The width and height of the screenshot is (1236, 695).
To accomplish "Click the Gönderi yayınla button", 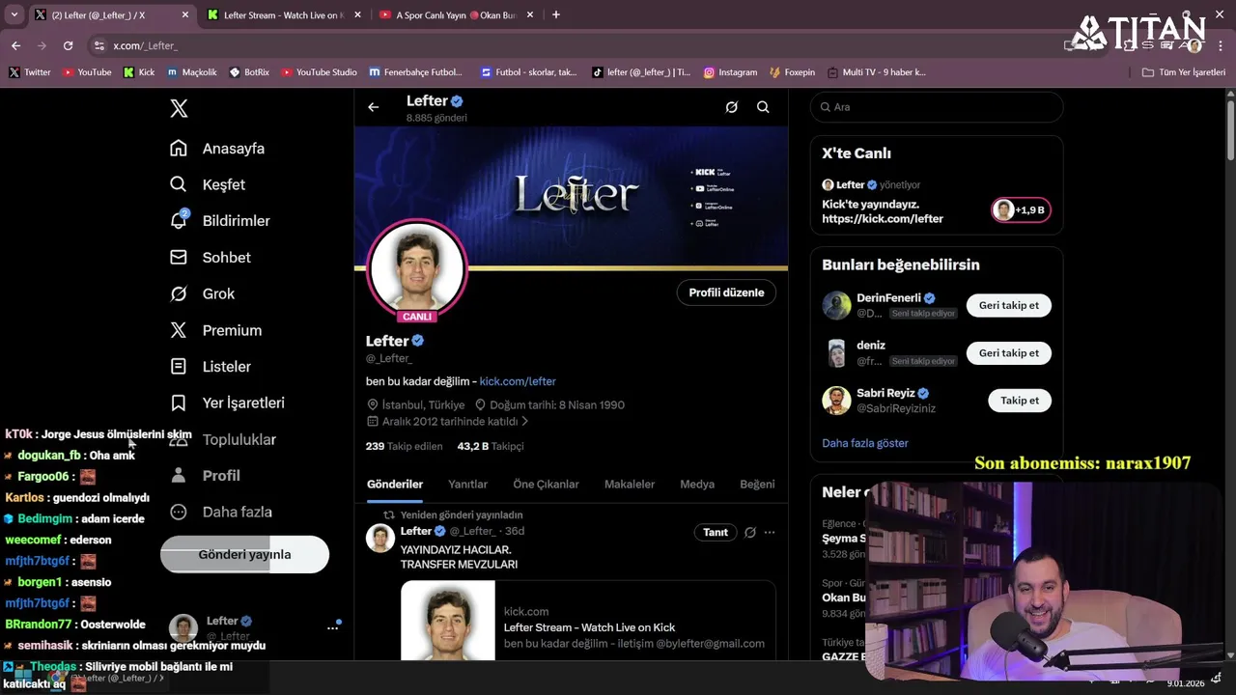I will click(244, 555).
